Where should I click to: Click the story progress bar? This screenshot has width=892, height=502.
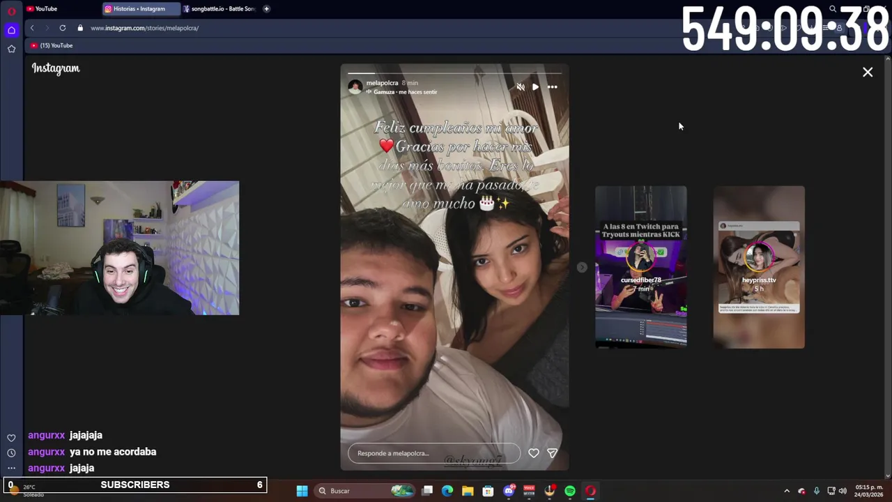click(454, 73)
